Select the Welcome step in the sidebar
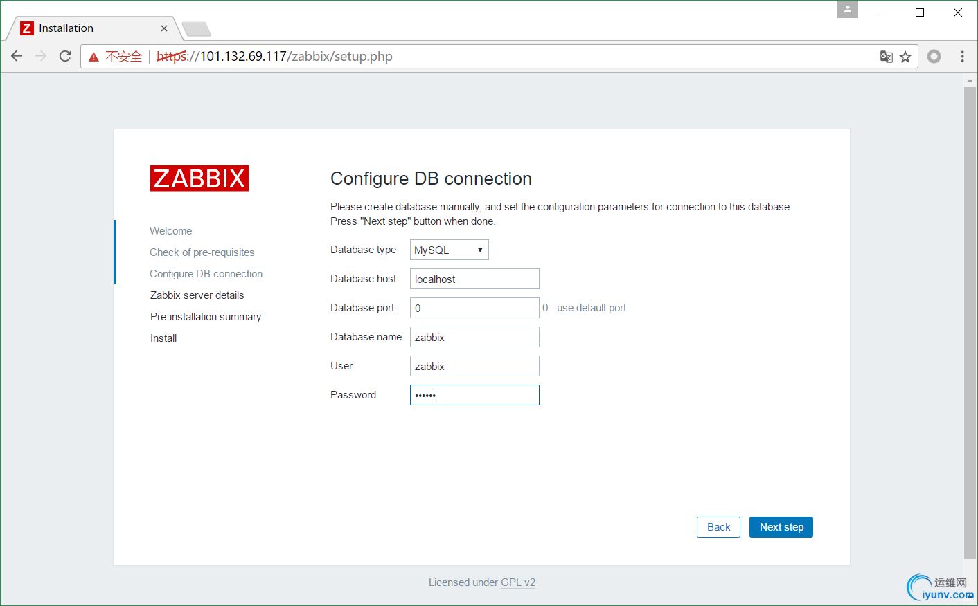 tap(171, 231)
